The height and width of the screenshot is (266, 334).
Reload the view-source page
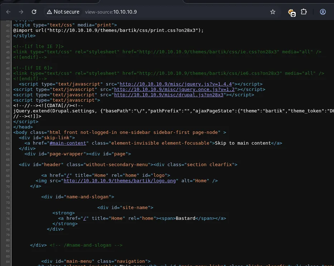point(34,12)
